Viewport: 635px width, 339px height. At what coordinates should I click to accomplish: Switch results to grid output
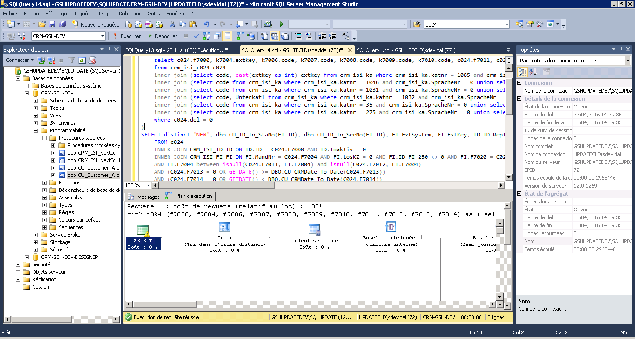click(x=275, y=36)
